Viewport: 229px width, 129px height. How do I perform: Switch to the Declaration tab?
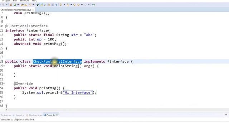34,115
